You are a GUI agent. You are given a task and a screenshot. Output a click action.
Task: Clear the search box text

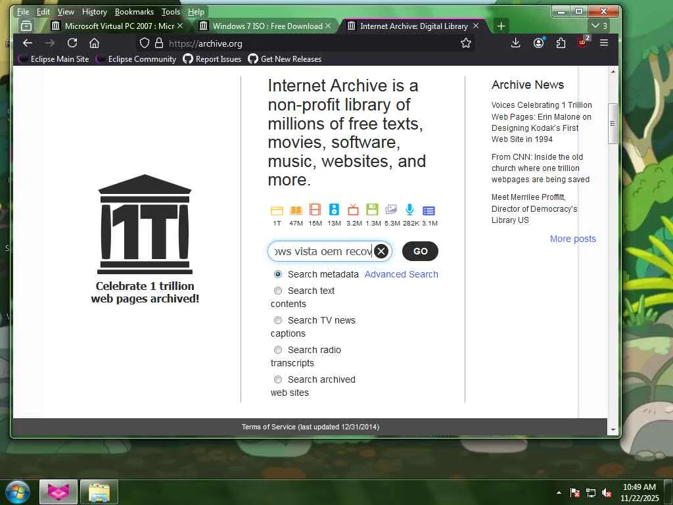pos(381,251)
